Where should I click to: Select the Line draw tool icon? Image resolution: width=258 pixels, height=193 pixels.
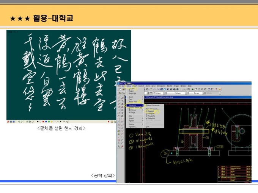(x=119, y=98)
